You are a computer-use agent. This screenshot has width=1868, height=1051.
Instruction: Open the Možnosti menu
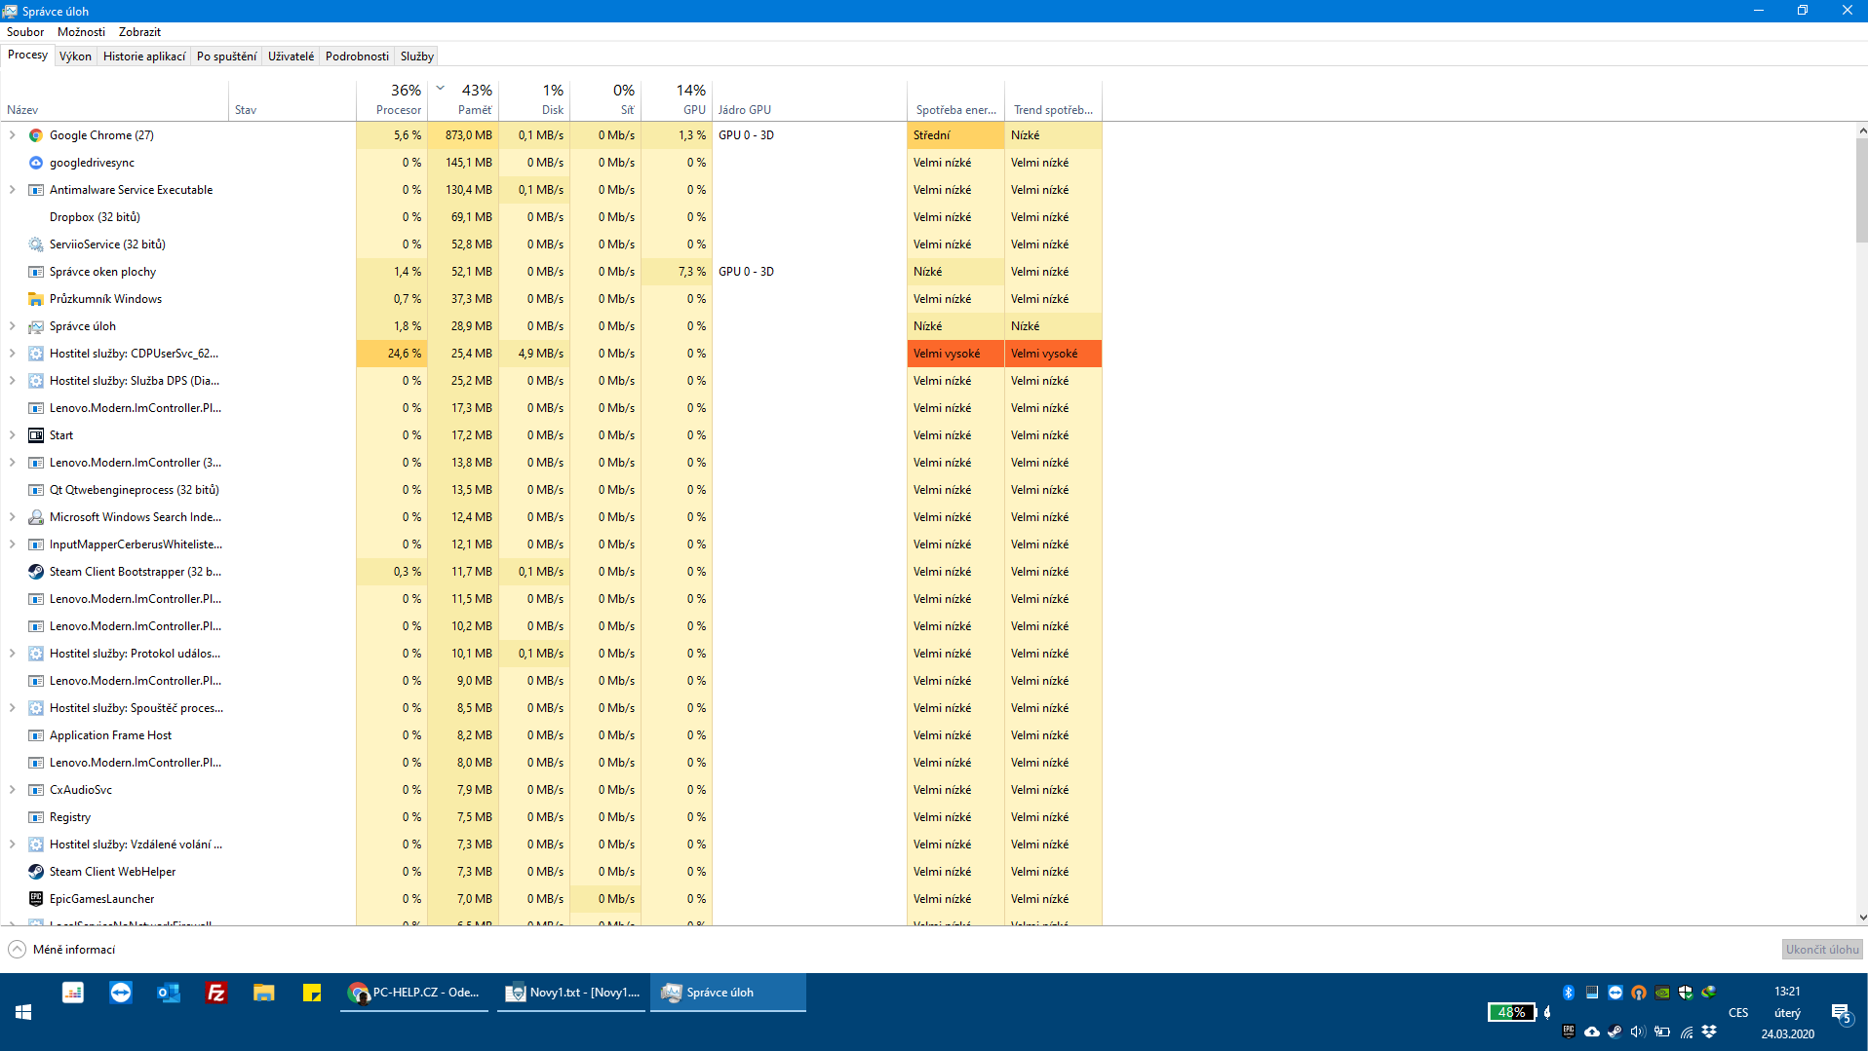[81, 32]
